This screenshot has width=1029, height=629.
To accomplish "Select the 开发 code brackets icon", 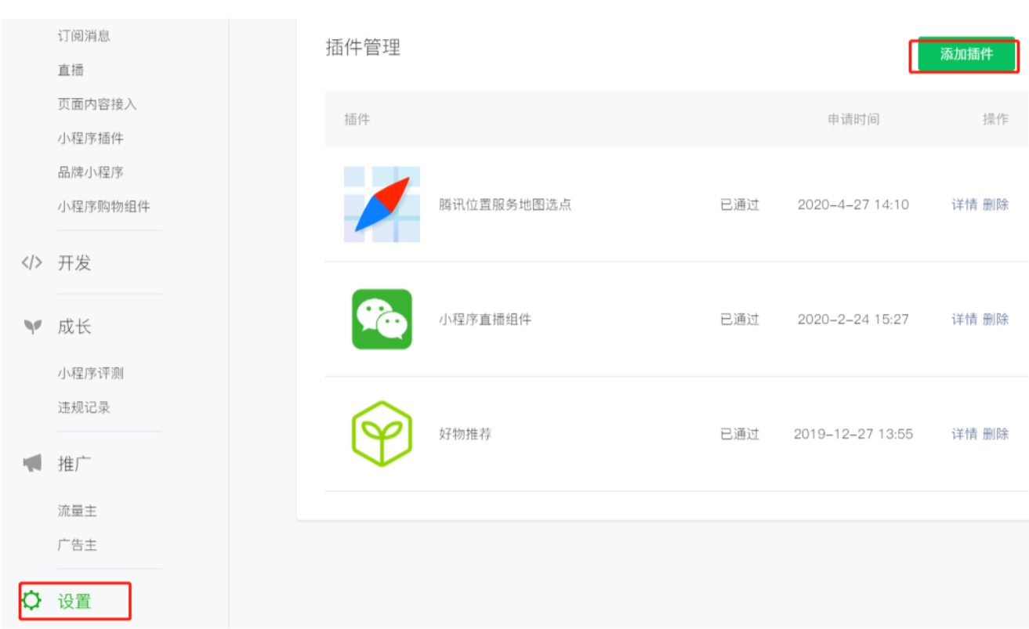I will (x=31, y=263).
